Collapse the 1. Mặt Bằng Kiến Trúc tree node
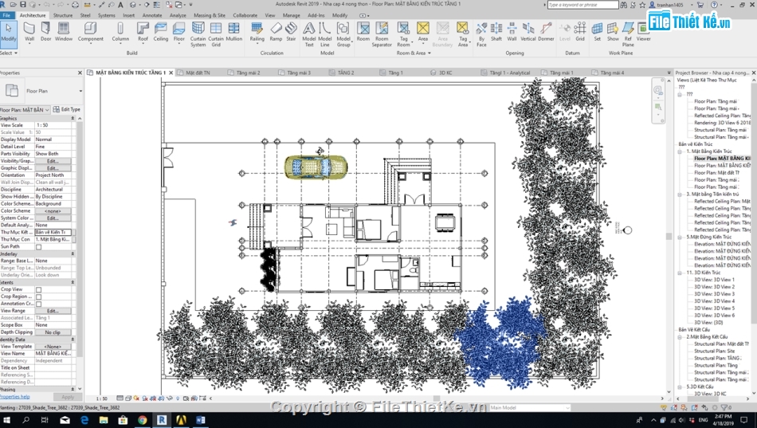The width and height of the screenshot is (757, 428). click(x=680, y=151)
